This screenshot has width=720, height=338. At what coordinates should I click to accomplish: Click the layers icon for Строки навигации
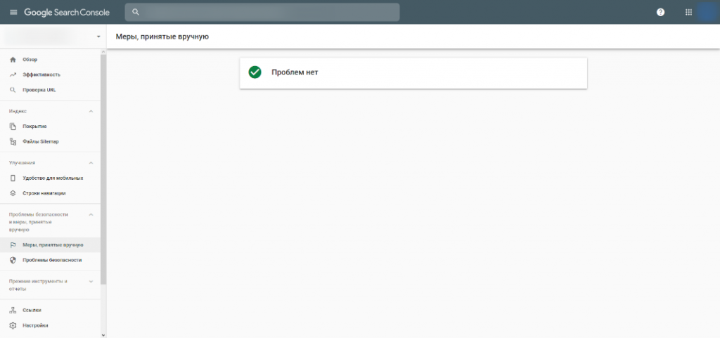click(x=13, y=193)
